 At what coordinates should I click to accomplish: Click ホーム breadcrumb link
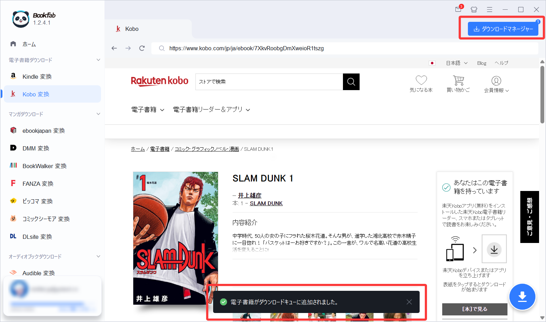(x=138, y=149)
